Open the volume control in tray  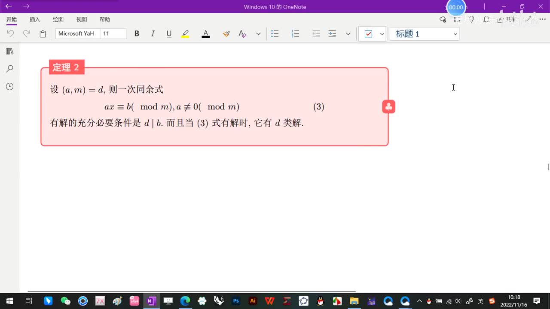point(458,301)
